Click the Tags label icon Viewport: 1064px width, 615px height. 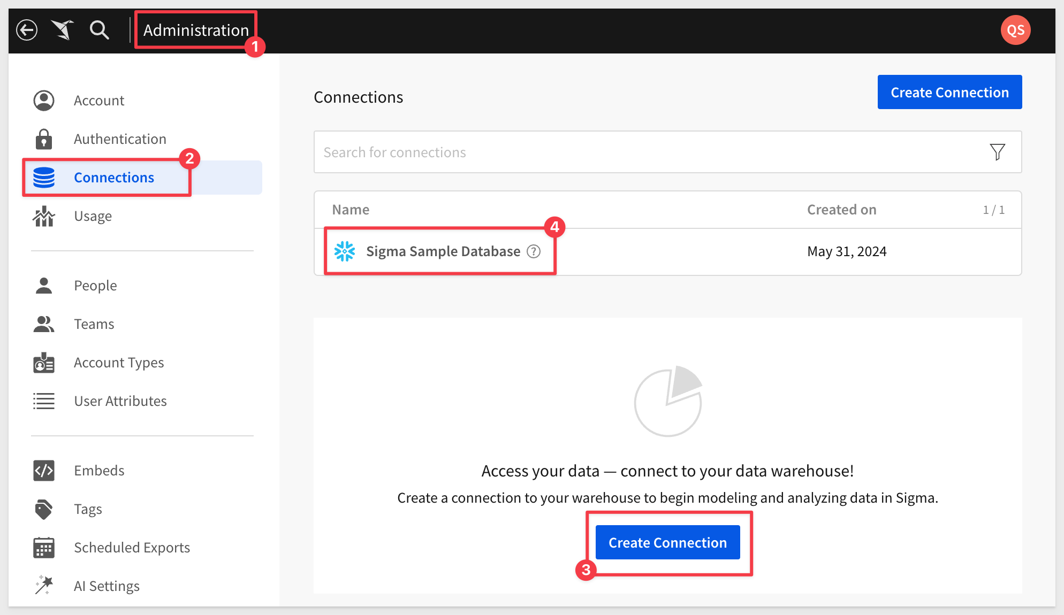coord(44,509)
